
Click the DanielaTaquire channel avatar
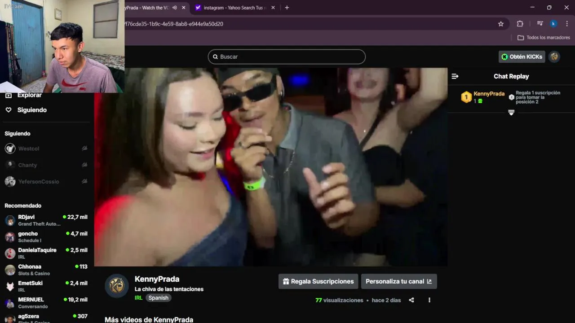(10, 253)
